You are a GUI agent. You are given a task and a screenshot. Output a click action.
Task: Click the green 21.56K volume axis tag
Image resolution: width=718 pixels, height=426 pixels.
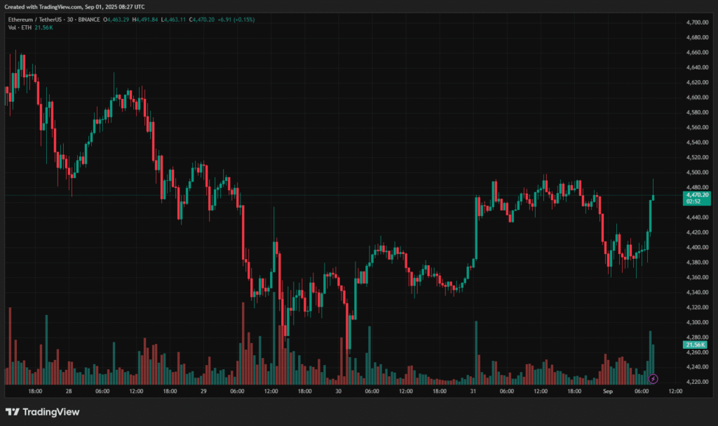[695, 345]
